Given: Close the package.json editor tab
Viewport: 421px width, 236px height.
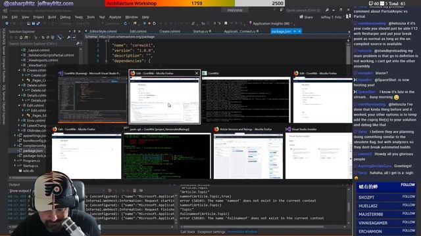Looking at the screenshot, I should pyautogui.click(x=300, y=31).
